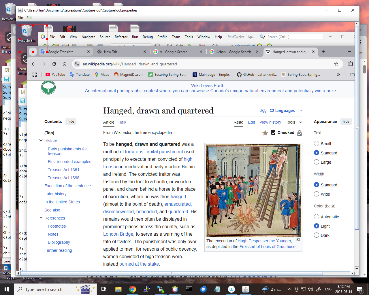Click the watchlist star icon beside Checked

pyautogui.click(x=265, y=133)
